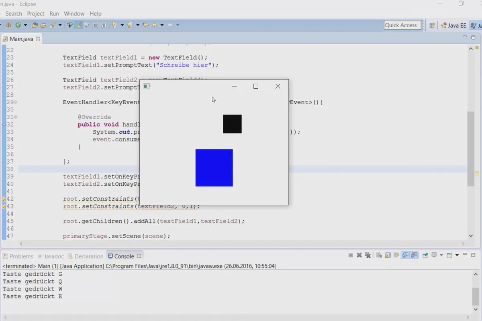Screen dimensions: 482x321
Task: Open the Display Selected Console dropdown
Action: (x=441, y=255)
